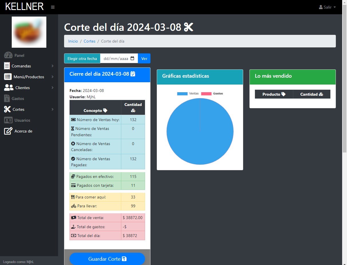
Task: Expand the Menú/Productos submenu chevron
Action: point(53,77)
